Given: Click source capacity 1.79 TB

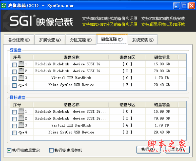Looking at the screenshot, I should click(x=162, y=78).
